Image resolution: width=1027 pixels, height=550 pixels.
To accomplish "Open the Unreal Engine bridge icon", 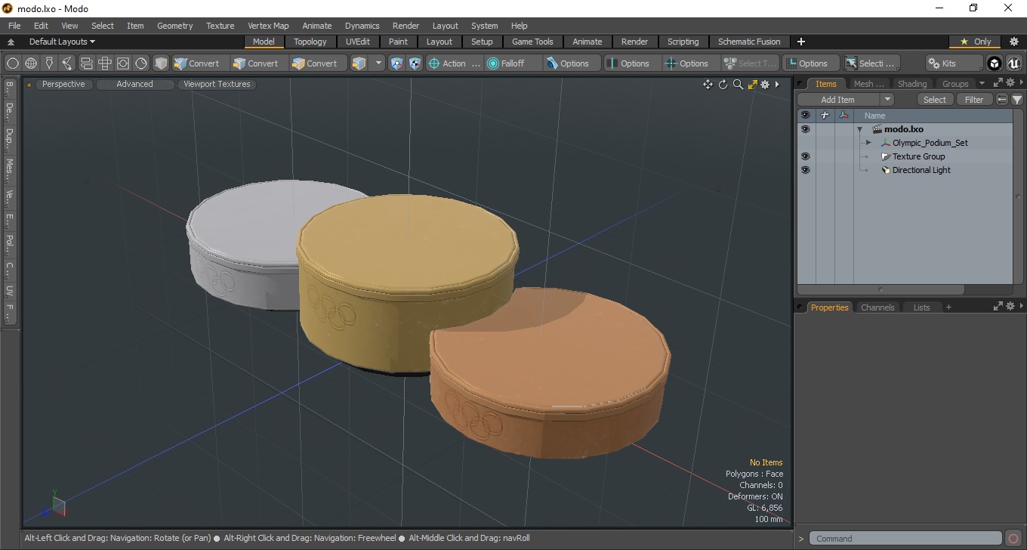I will pyautogui.click(x=1013, y=63).
